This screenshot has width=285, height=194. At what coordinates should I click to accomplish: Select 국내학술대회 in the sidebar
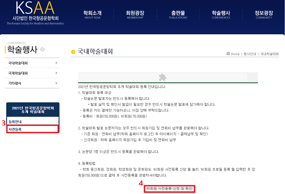[18, 63]
